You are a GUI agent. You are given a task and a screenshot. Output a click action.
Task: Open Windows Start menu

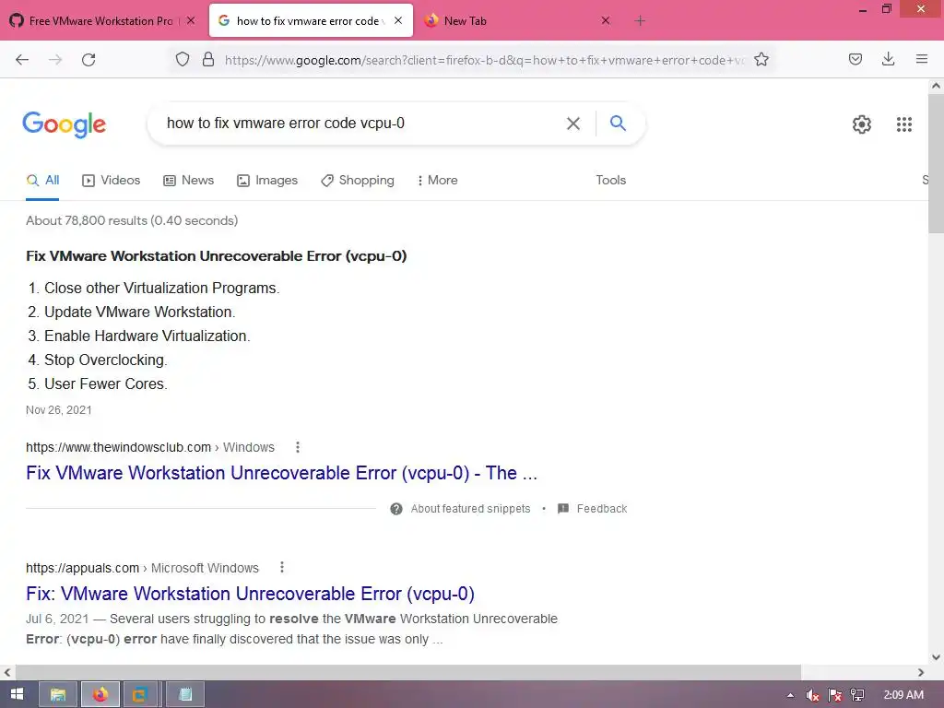coord(17,694)
